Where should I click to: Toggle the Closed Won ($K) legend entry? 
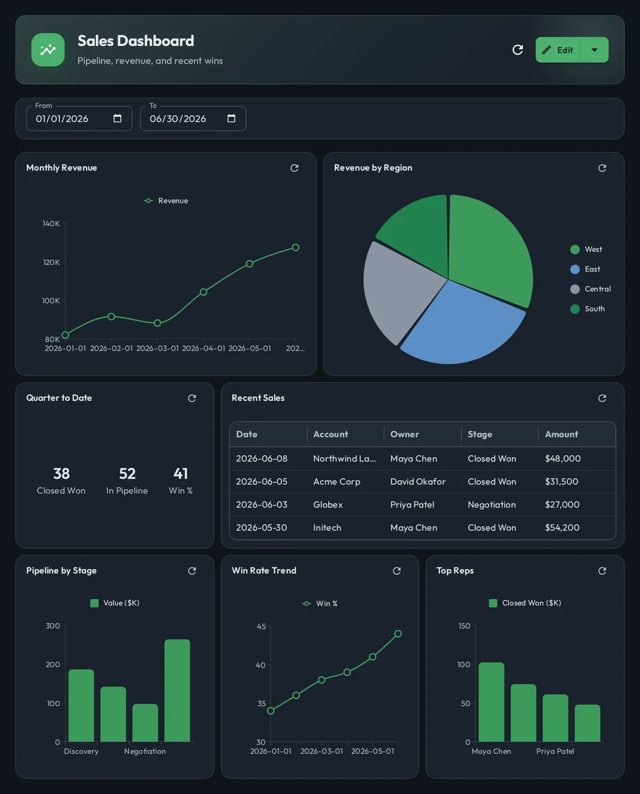525,603
